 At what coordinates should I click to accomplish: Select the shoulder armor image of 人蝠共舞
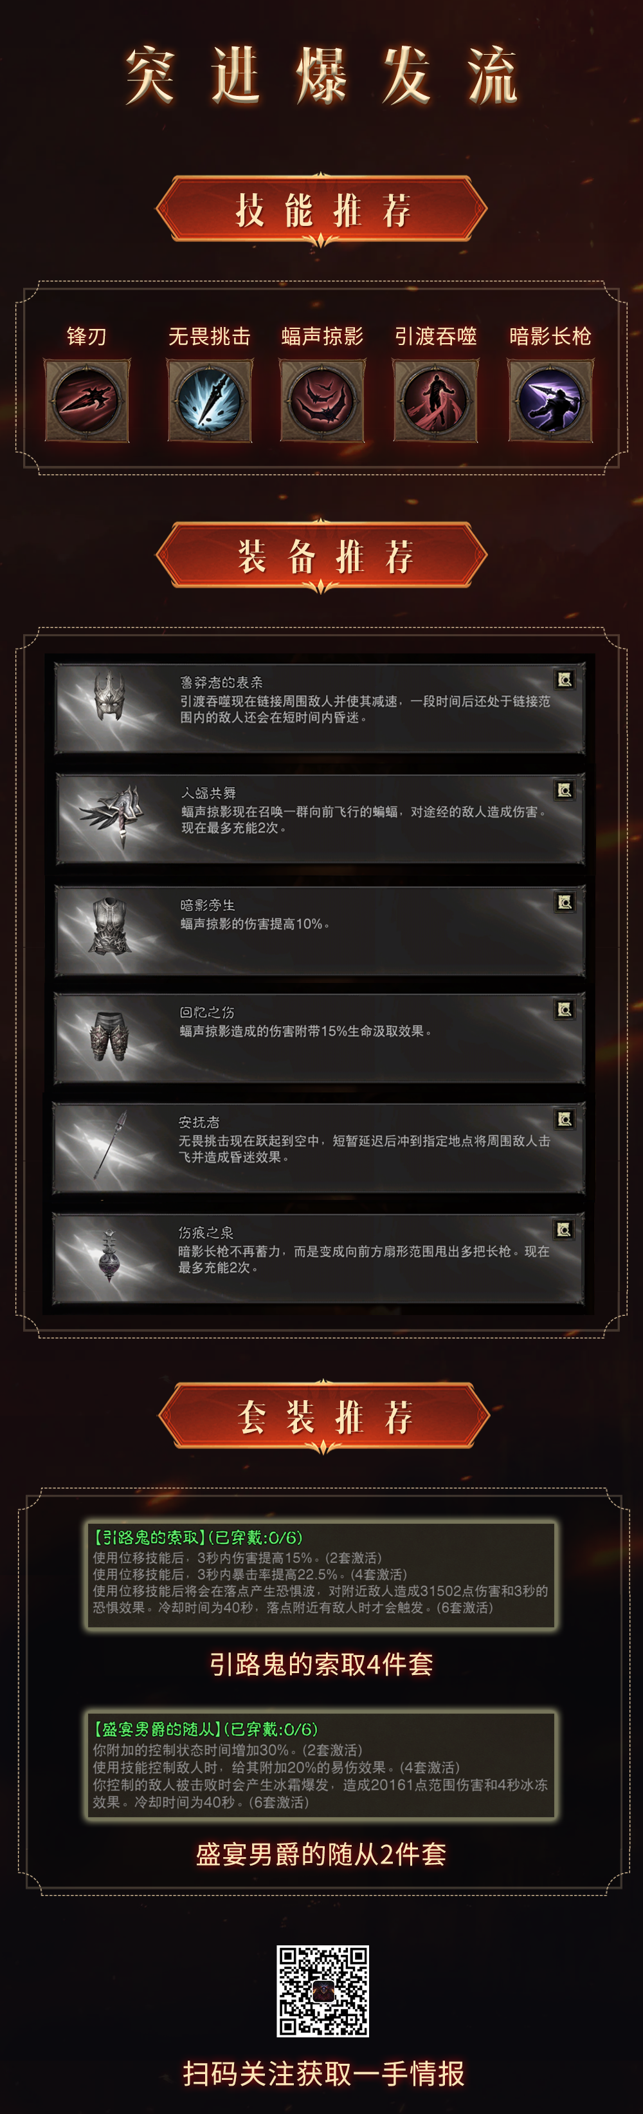point(113,814)
